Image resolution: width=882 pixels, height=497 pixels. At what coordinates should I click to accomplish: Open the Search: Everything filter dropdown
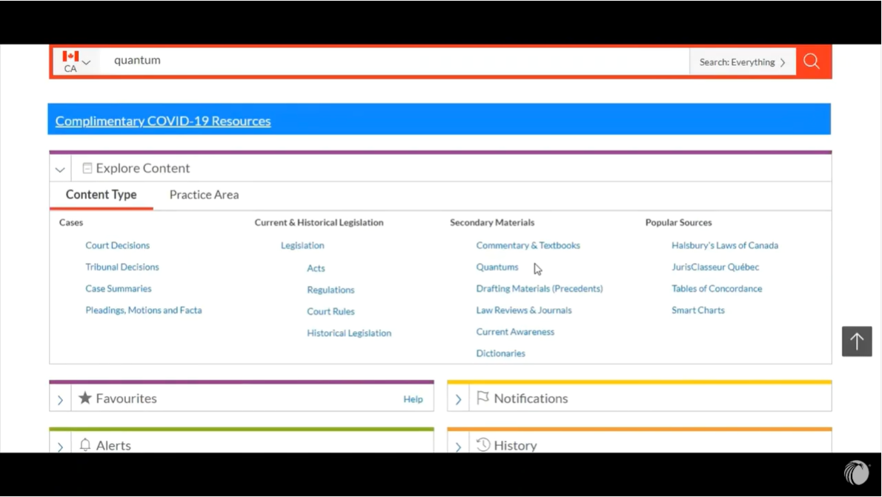point(742,62)
